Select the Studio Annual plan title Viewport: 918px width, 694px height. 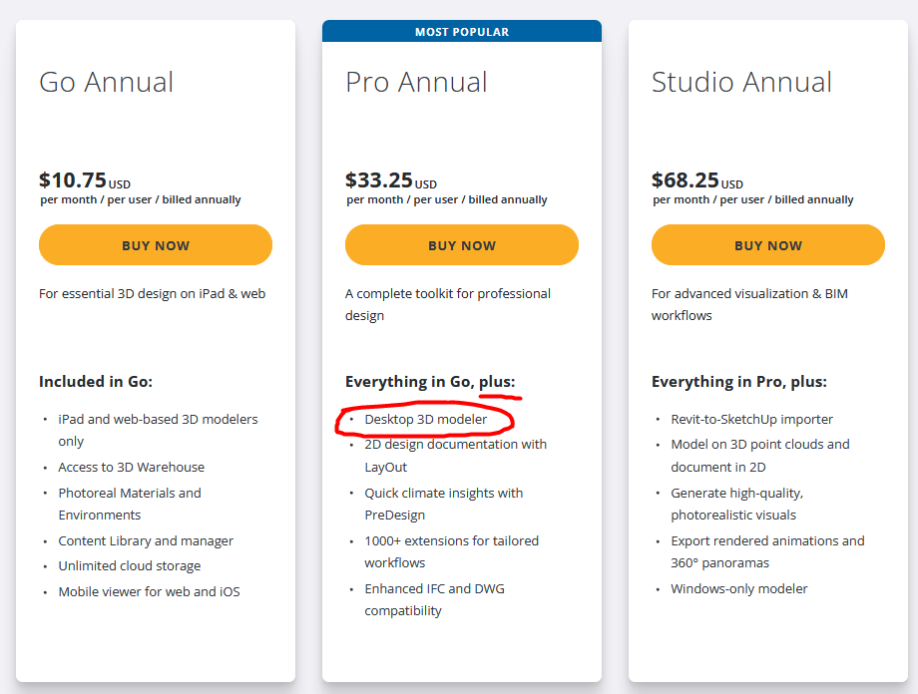[741, 82]
